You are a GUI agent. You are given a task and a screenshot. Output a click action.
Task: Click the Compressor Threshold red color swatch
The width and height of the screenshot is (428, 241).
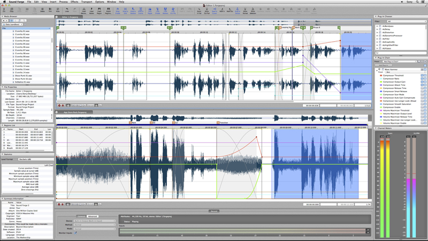tap(381, 76)
